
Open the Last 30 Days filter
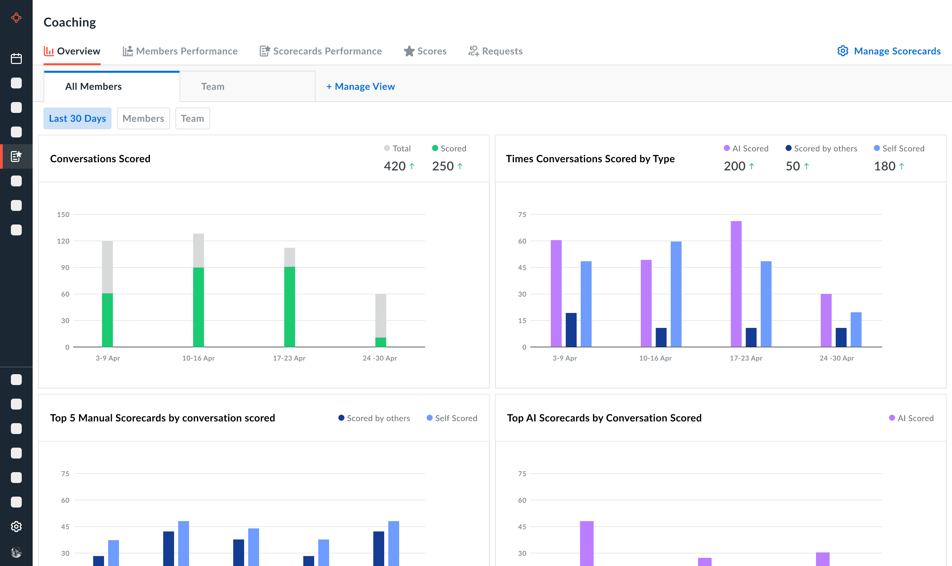coord(78,118)
